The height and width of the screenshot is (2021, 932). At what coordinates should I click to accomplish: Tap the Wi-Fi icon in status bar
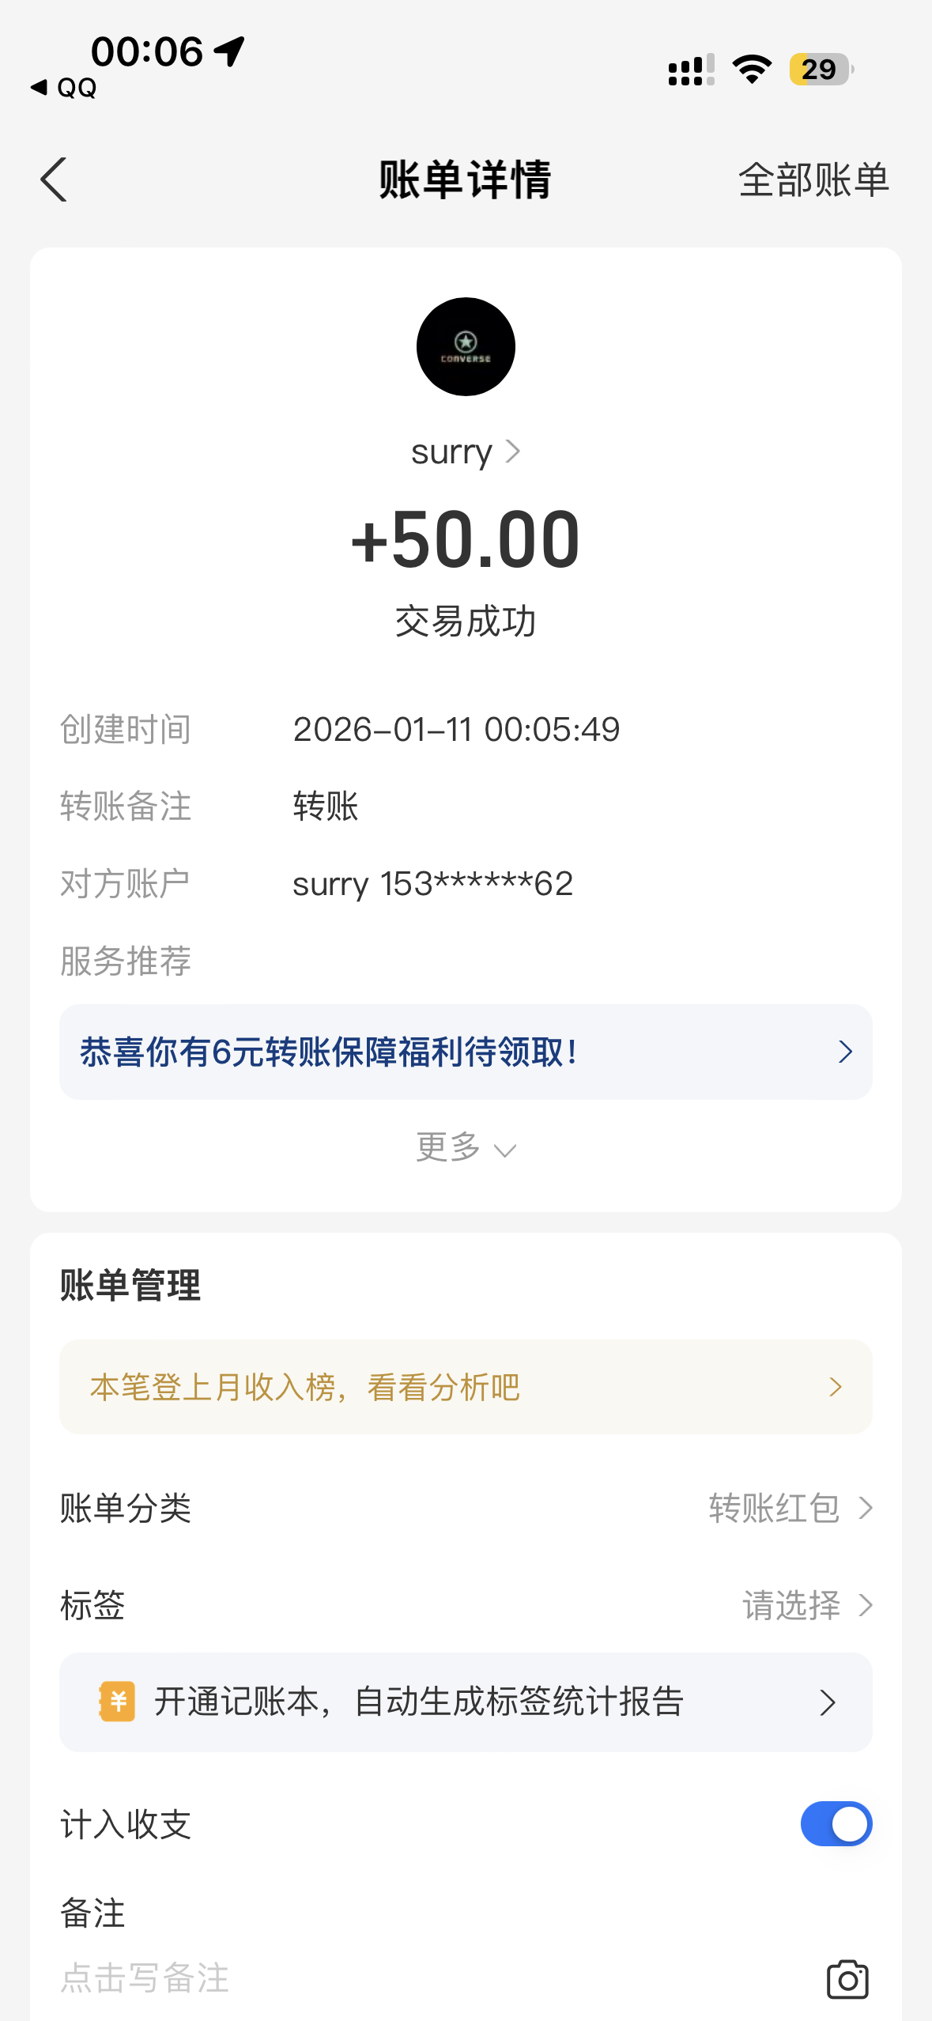pyautogui.click(x=752, y=70)
